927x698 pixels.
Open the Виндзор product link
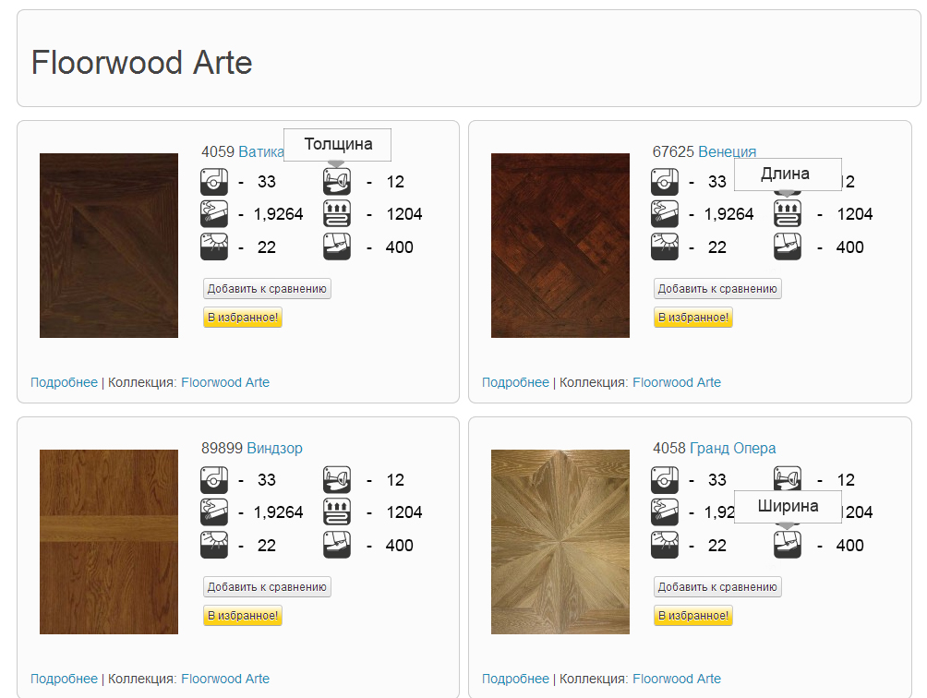(x=274, y=448)
